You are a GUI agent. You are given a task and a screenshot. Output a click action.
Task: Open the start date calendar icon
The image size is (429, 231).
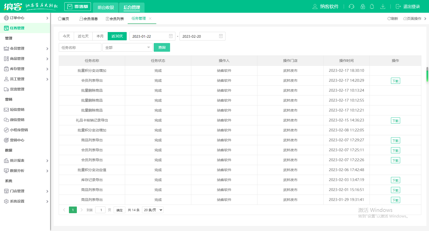[171, 36]
